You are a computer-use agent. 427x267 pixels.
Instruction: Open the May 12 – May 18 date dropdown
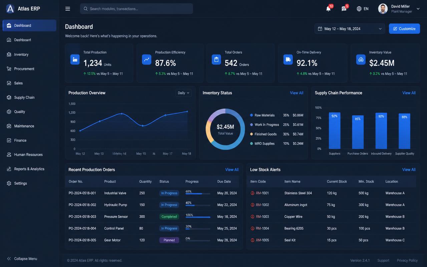click(350, 29)
